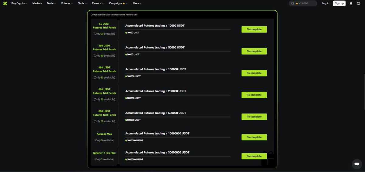365x172 pixels.
Task: Expand the Futures dropdown menu
Action: [67, 3]
